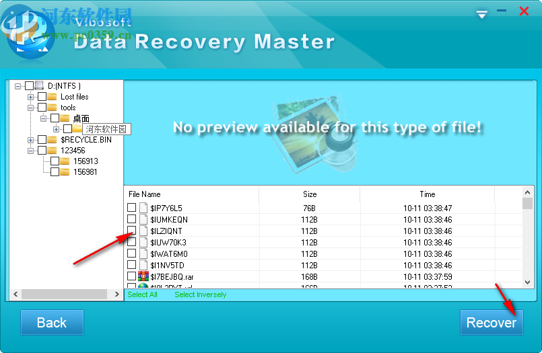The width and height of the screenshot is (542, 353).
Task: Click the Lost files folder icon
Action: pos(52,96)
